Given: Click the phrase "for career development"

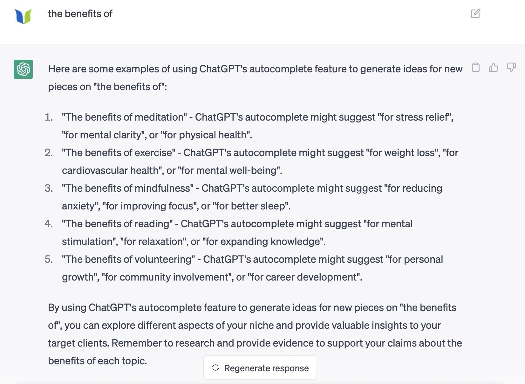Looking at the screenshot, I should [304, 277].
